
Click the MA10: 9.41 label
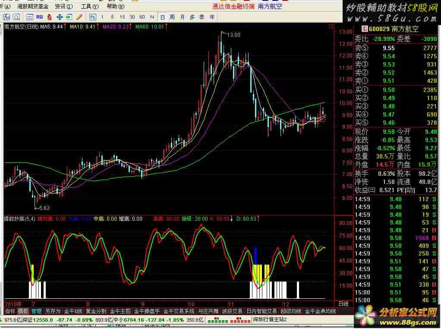(84, 27)
